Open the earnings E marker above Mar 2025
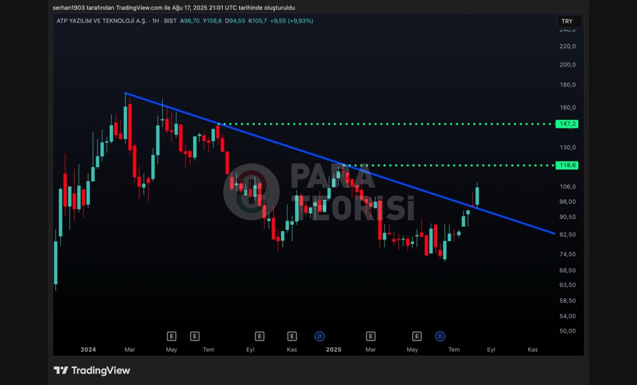637x385 pixels. pos(371,336)
